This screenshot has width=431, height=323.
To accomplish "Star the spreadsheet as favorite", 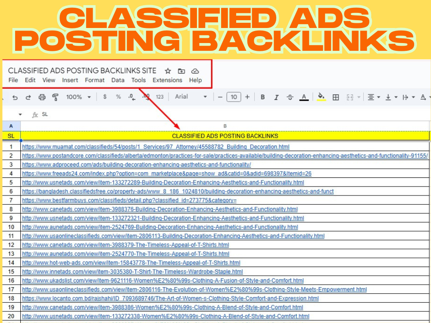I will point(168,71).
